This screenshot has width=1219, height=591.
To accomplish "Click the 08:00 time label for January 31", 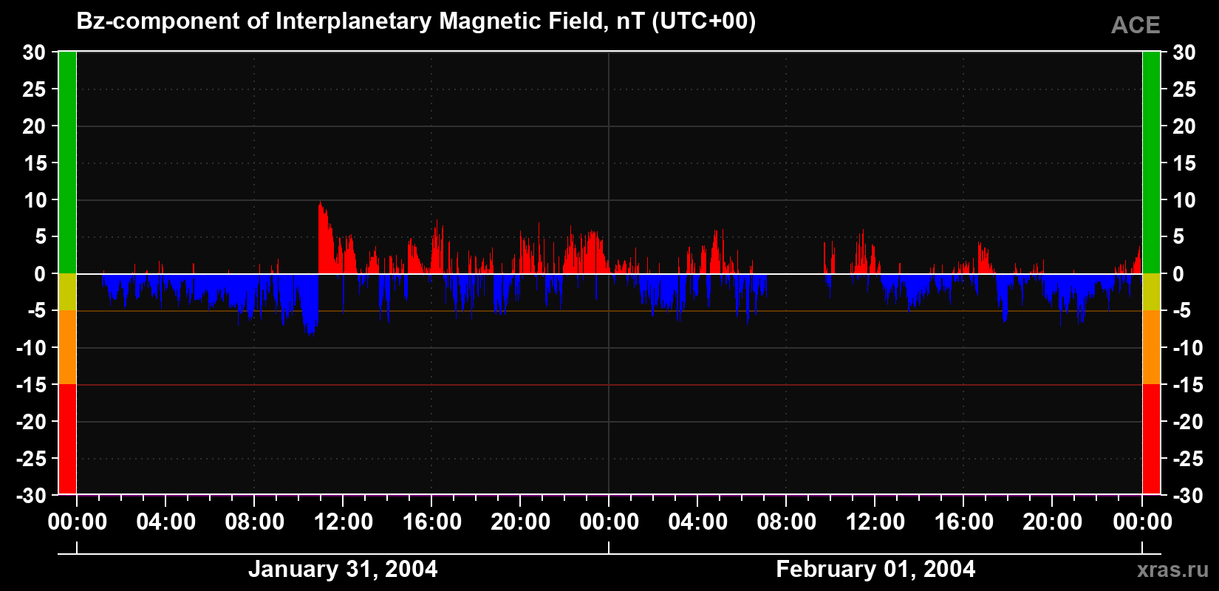I will click(x=254, y=522).
